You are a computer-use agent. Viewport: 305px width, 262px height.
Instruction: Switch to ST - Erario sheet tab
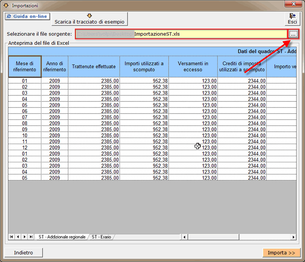(x=102, y=237)
